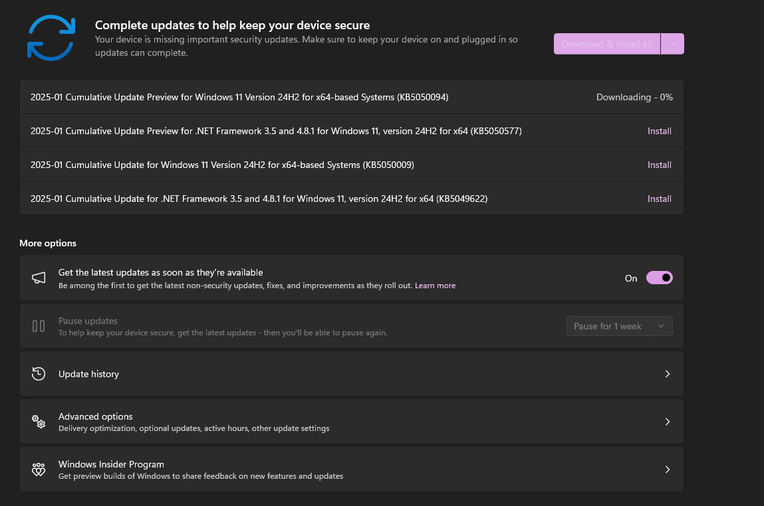
Task: Click the megaphone icon beside latest updates
Action: click(x=39, y=278)
